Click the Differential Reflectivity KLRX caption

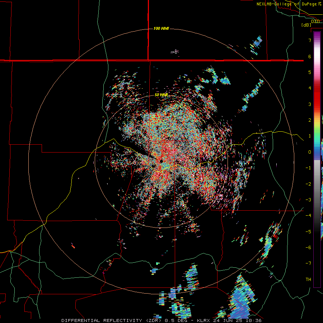click(161, 320)
